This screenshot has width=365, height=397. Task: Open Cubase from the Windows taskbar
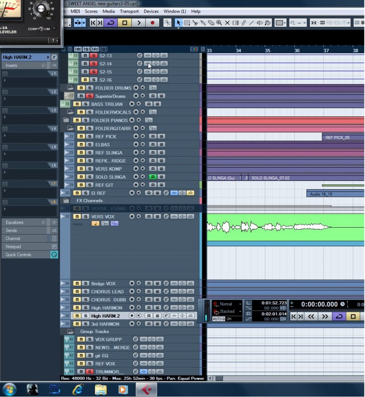point(146,389)
